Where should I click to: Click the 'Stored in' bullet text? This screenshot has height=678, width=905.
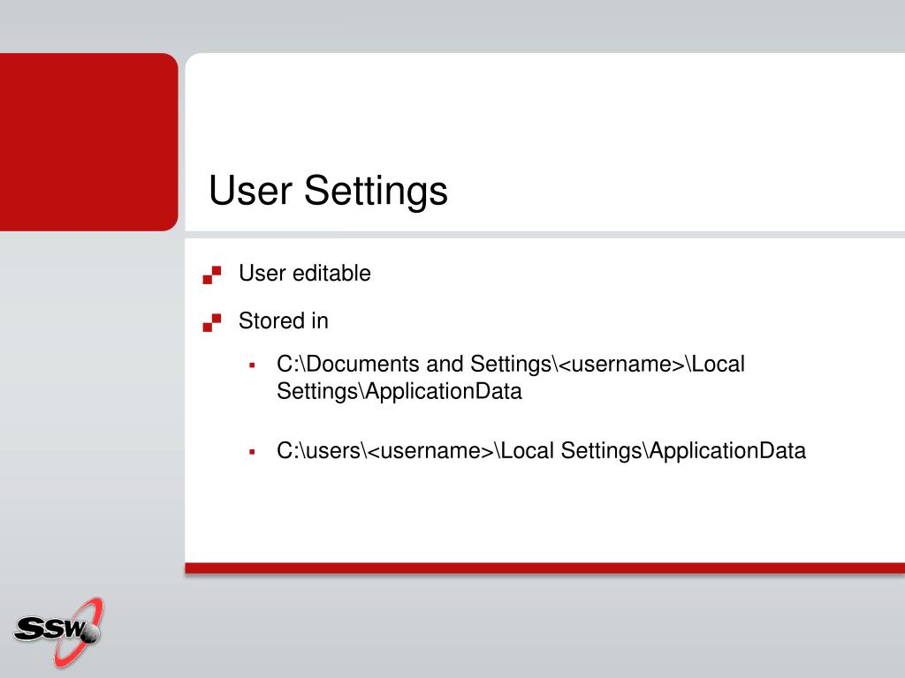coord(284,321)
